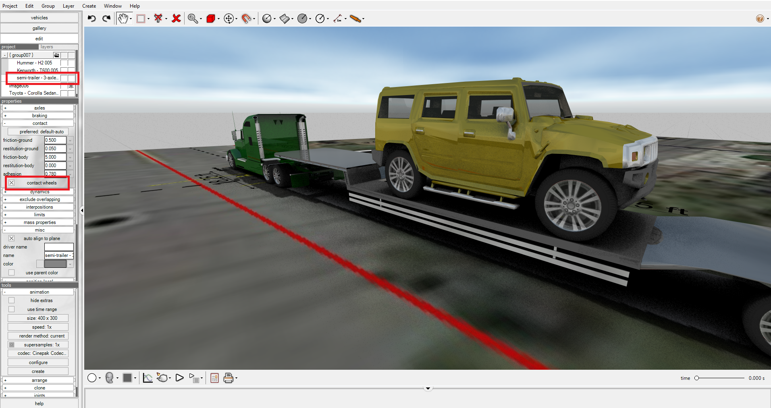Click the red cube view icon
Image resolution: width=771 pixels, height=408 pixels.
click(x=210, y=19)
